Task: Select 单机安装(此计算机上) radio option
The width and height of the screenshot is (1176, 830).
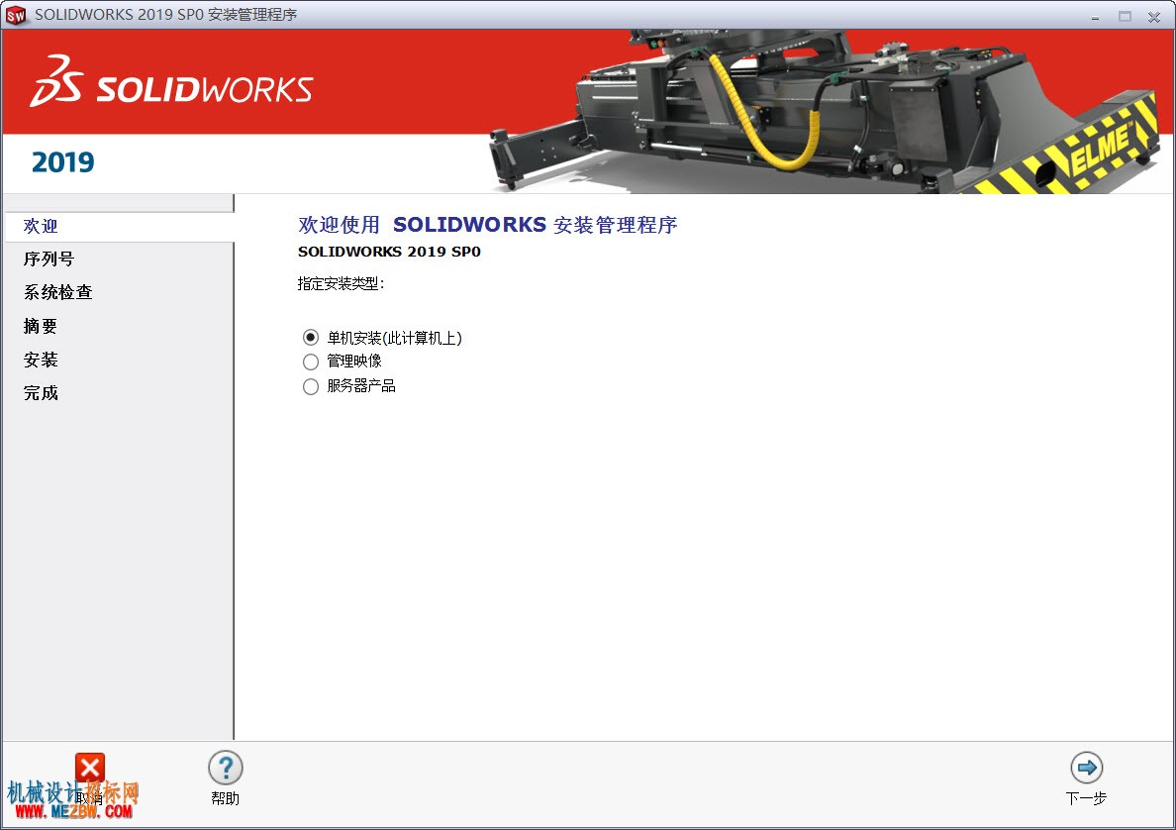Action: coord(311,338)
